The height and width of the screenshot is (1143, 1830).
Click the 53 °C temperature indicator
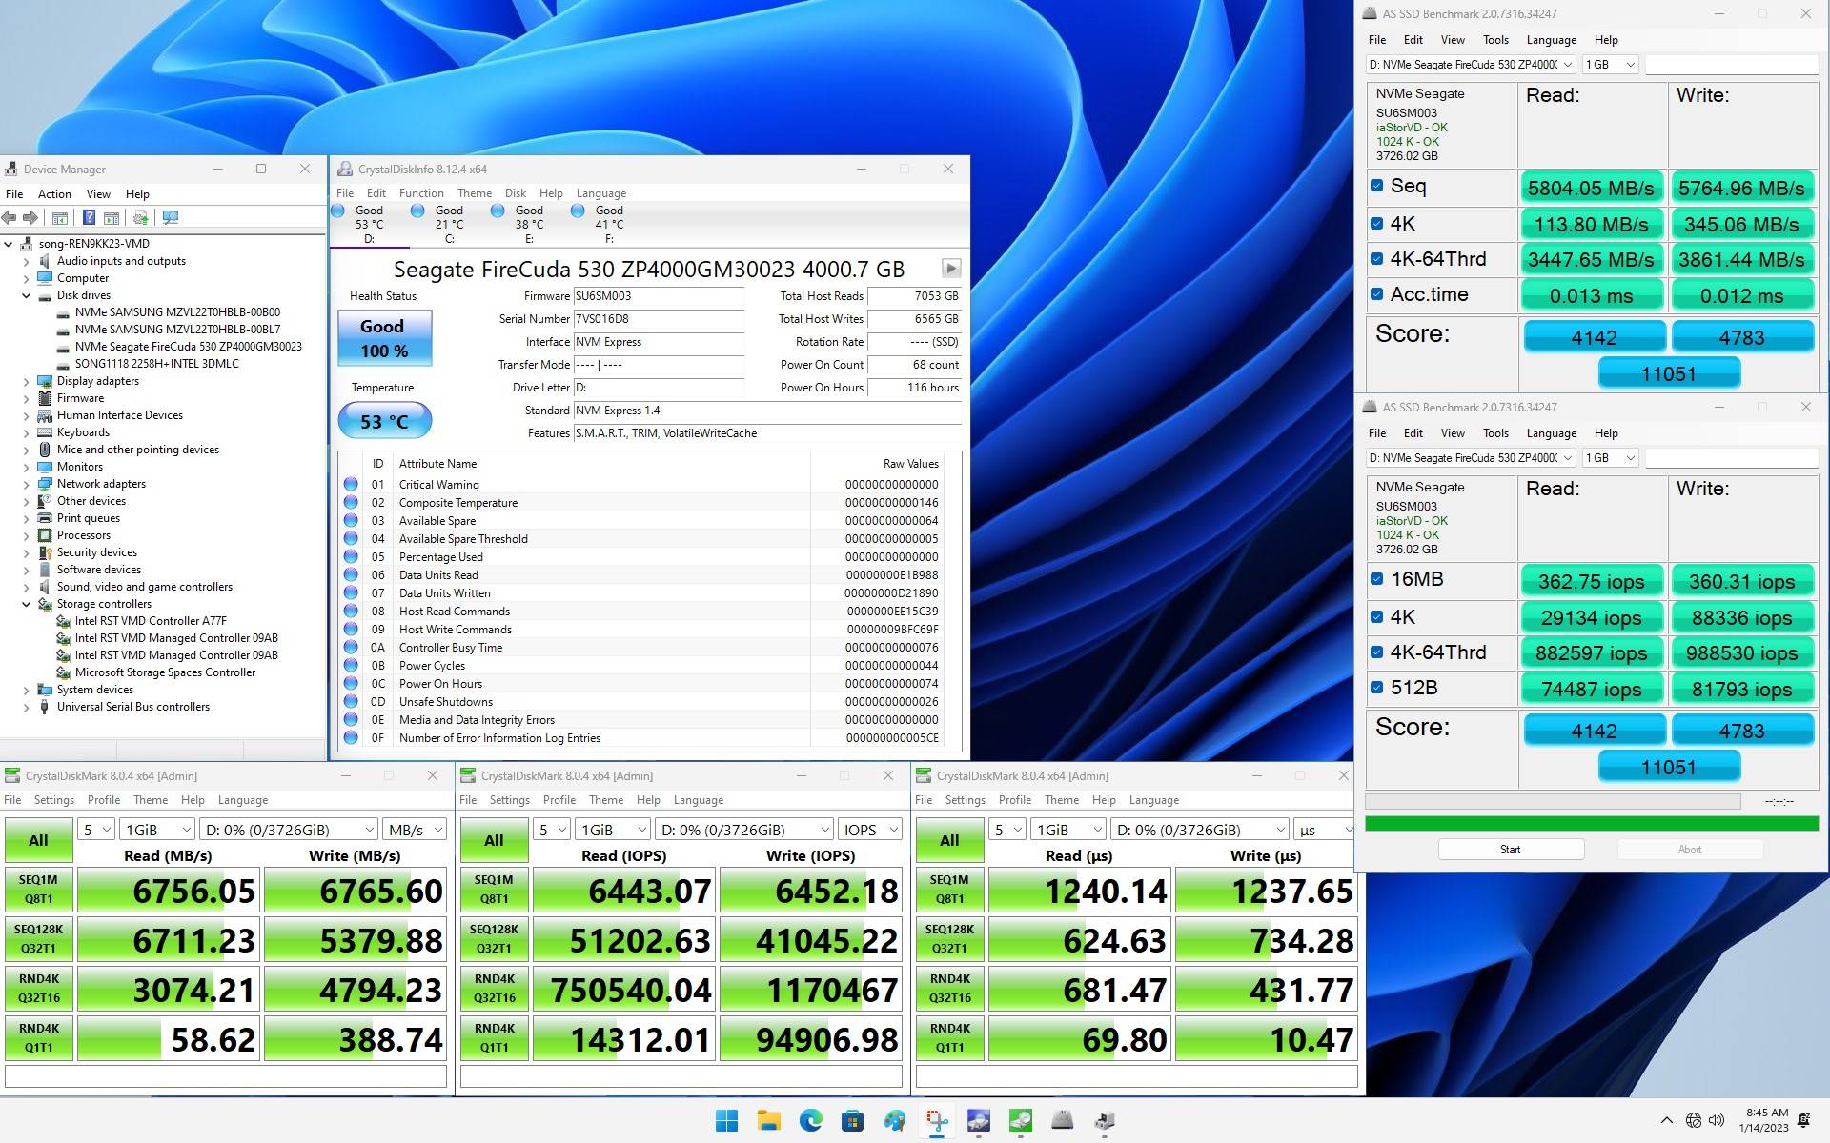tap(384, 421)
